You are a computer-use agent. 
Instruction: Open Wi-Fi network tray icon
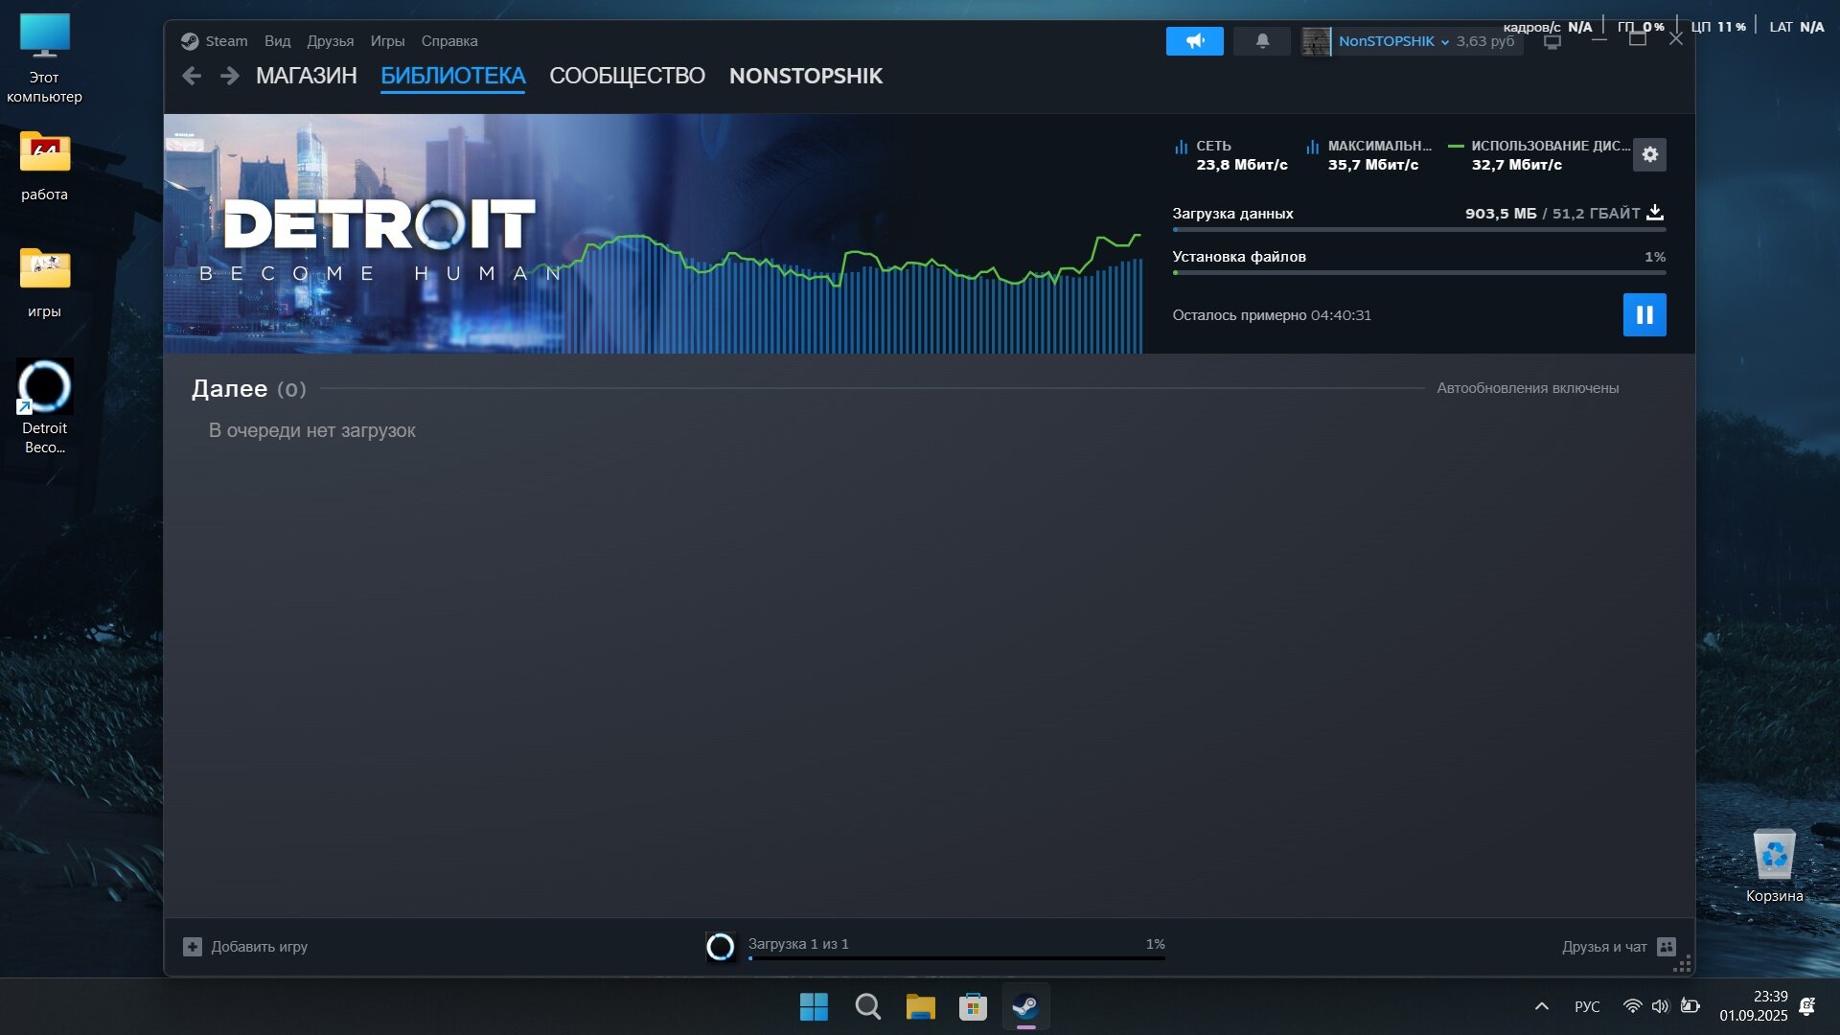[1632, 1006]
